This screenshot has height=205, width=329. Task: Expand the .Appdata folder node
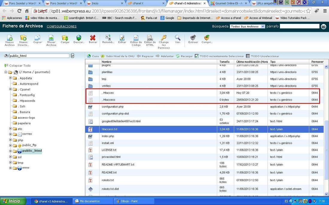[x=10, y=78]
